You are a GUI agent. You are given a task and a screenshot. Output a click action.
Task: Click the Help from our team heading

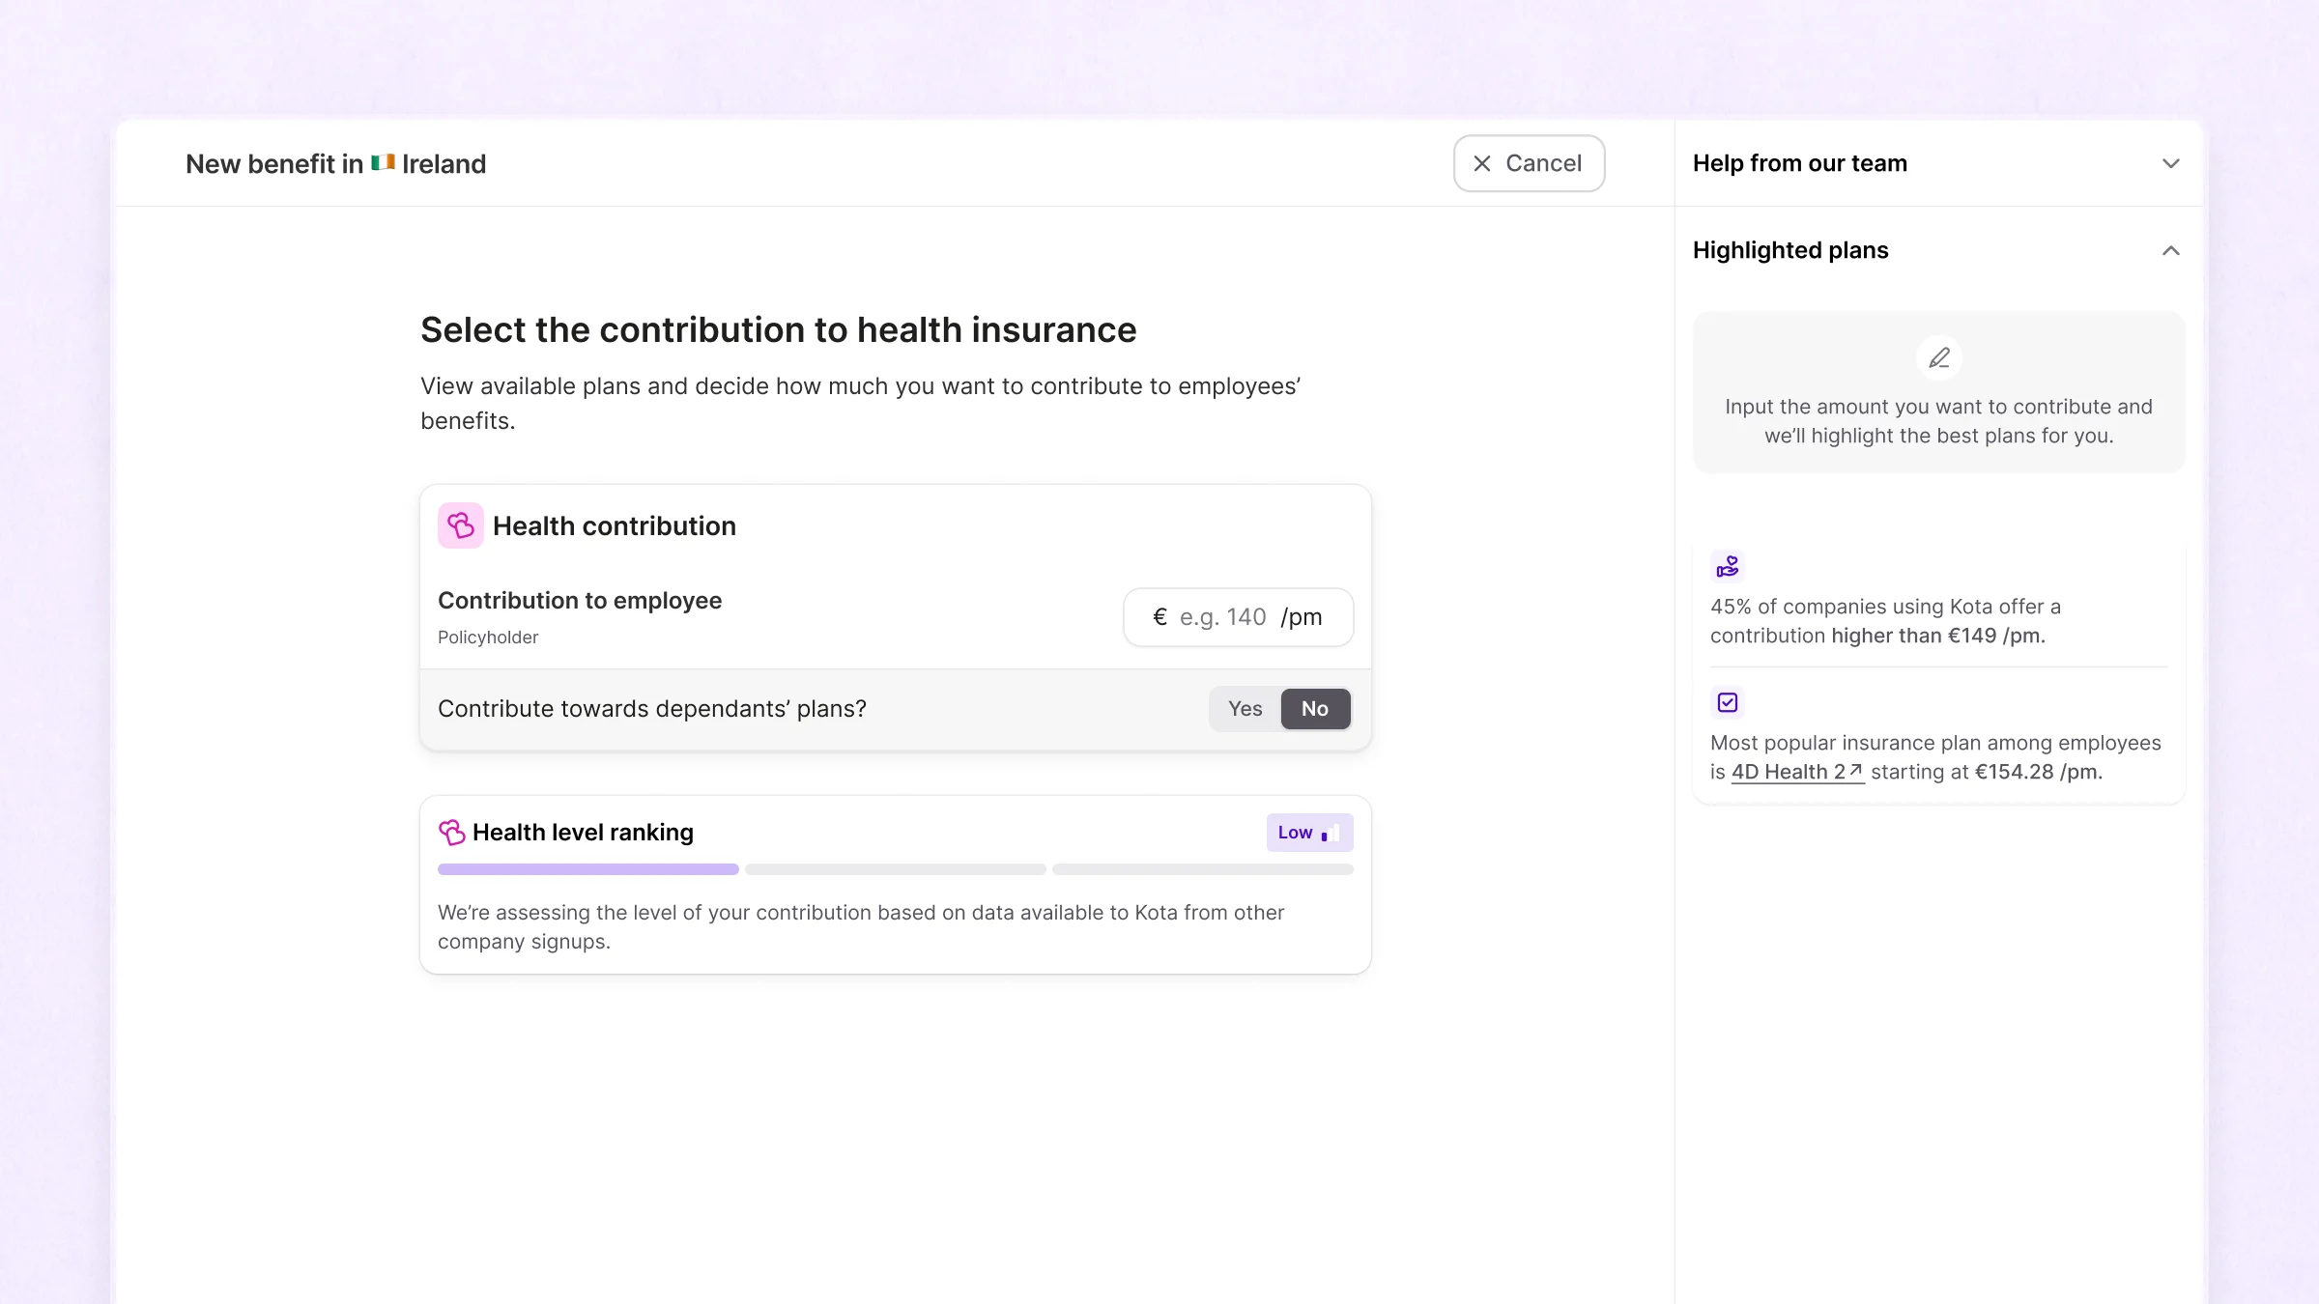tap(1799, 164)
